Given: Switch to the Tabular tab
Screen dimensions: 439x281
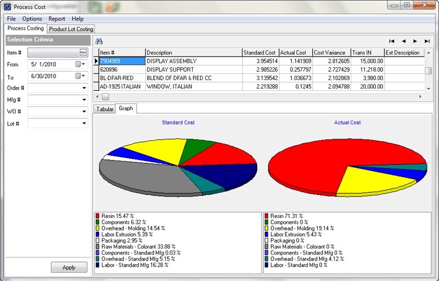Looking at the screenshot, I should tap(104, 109).
